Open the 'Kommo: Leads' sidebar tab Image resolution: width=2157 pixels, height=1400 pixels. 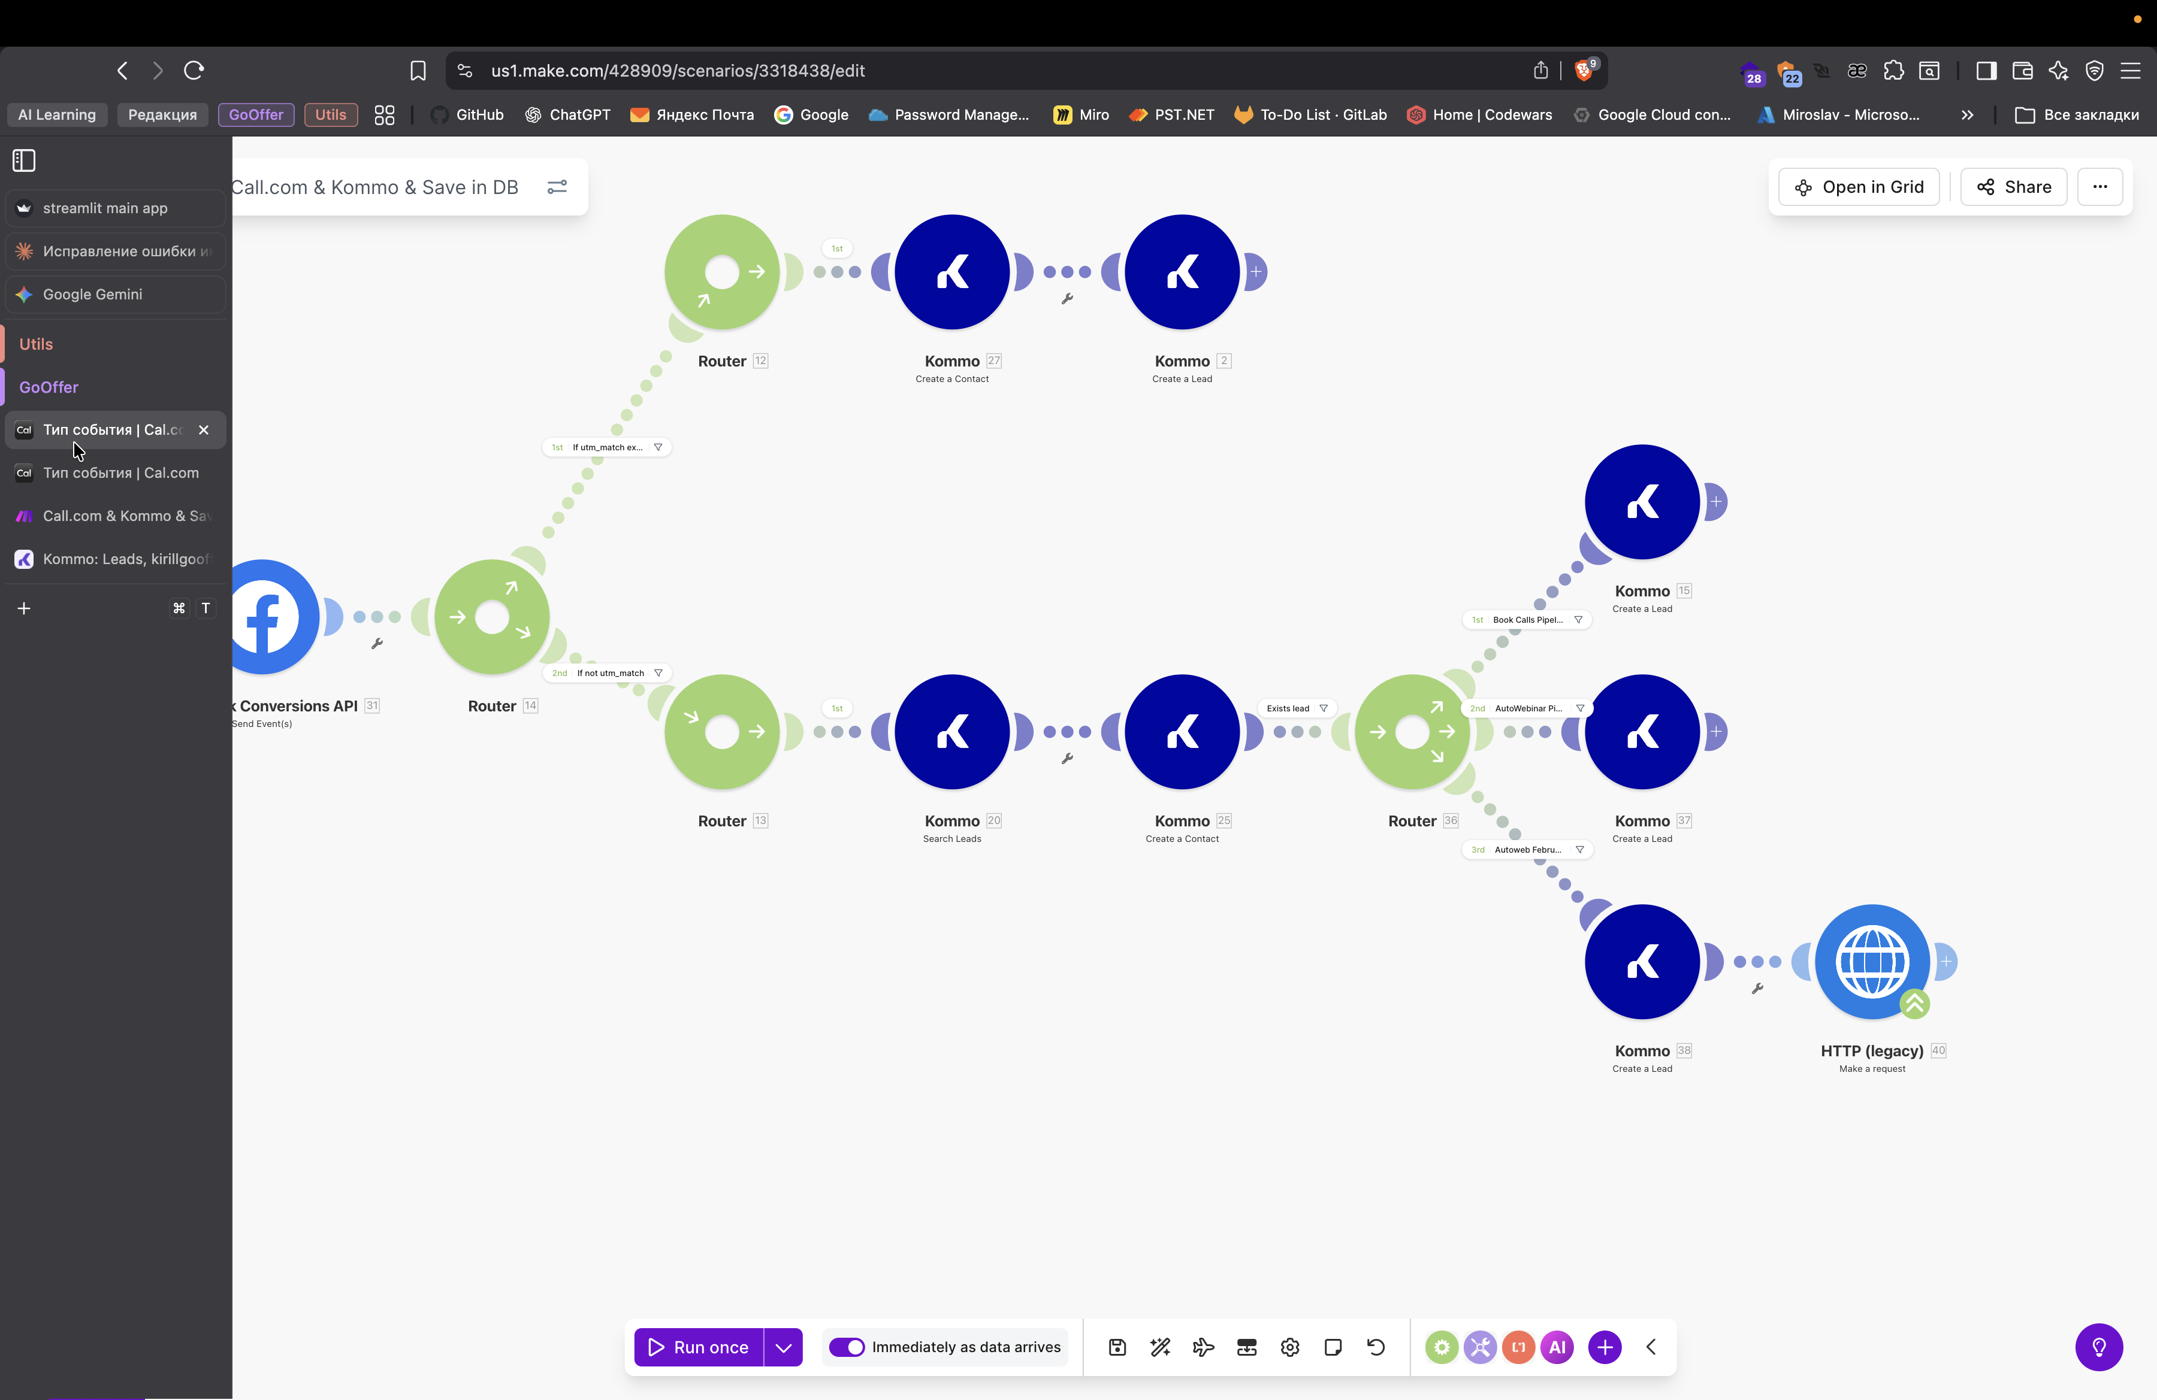tap(125, 559)
